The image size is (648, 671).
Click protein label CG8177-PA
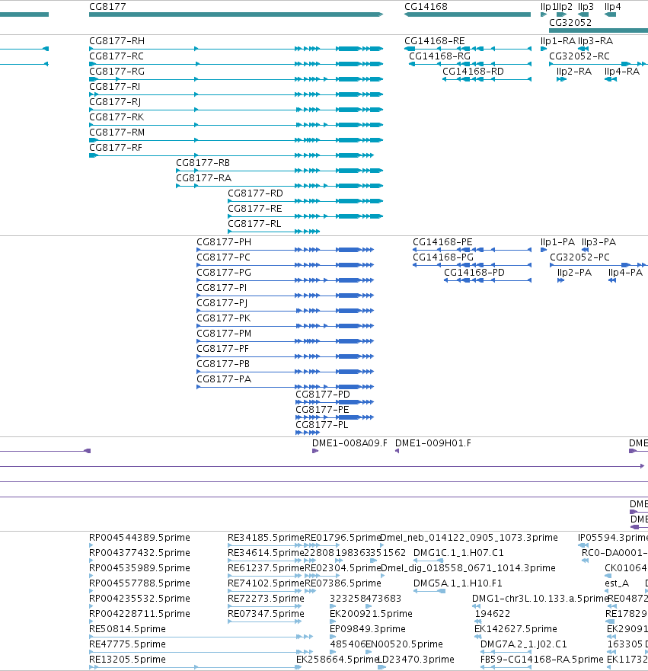[224, 379]
